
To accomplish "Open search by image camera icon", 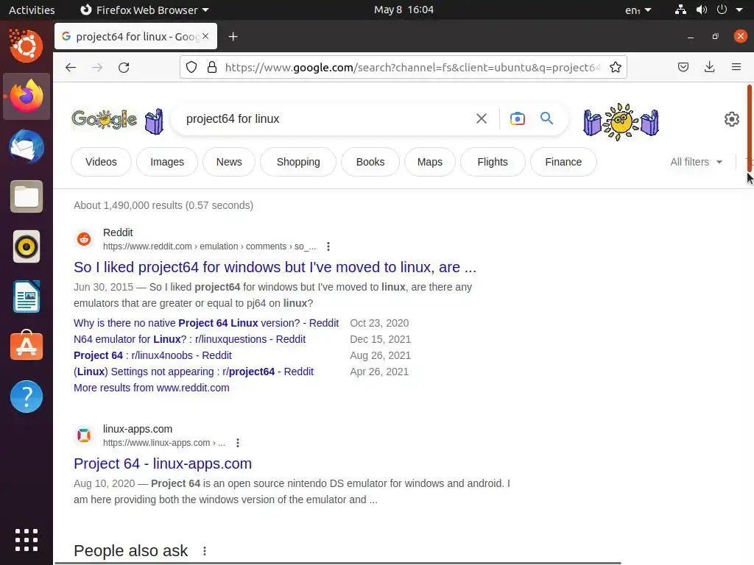I will point(518,118).
